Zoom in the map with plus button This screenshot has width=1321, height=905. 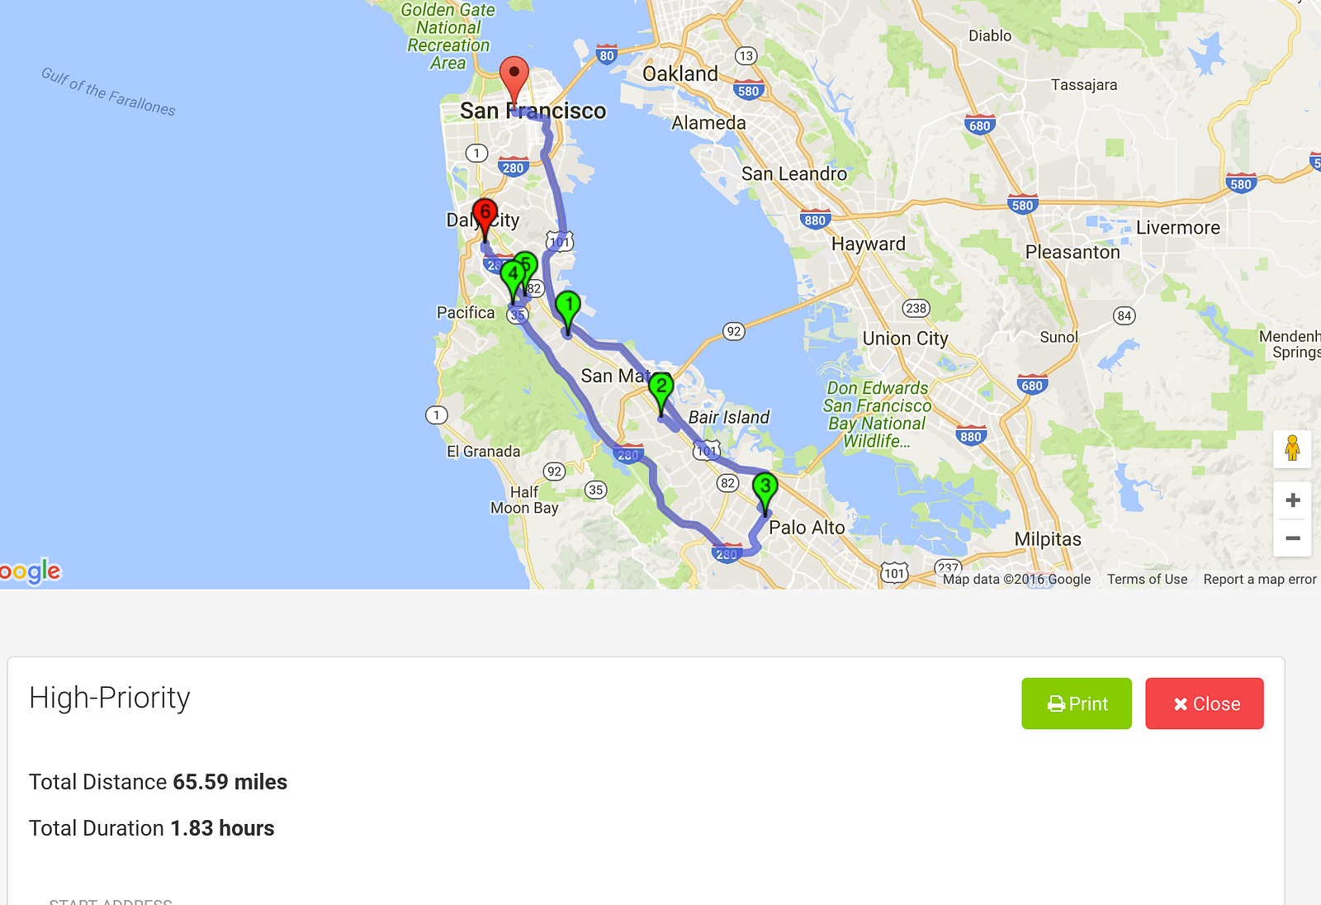pos(1292,500)
